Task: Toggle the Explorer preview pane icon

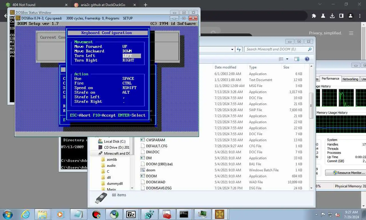Action: [x=297, y=59]
